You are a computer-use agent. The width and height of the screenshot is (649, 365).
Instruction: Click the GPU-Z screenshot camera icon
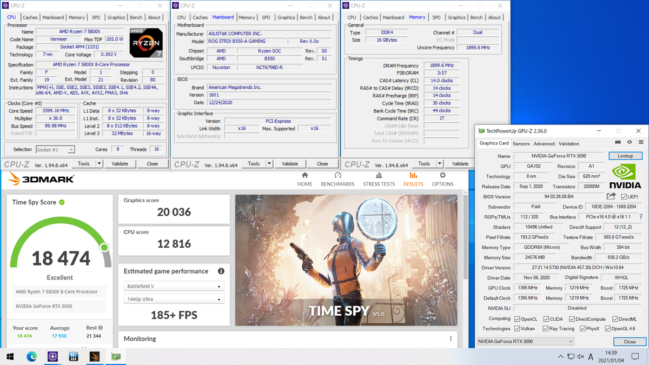click(618, 143)
